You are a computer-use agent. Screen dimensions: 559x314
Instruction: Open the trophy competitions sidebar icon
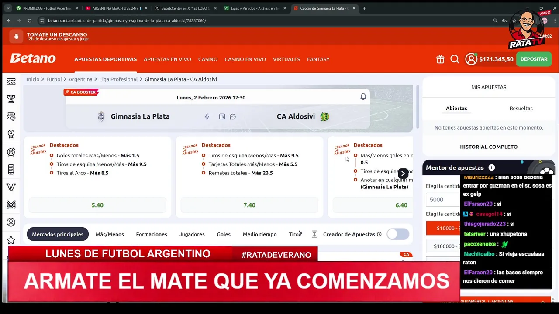coord(11,99)
